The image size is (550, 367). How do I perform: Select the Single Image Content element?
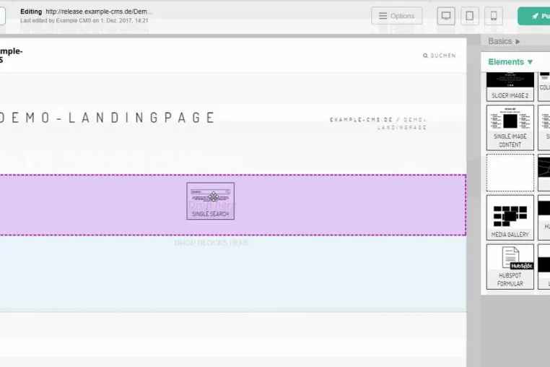point(510,127)
